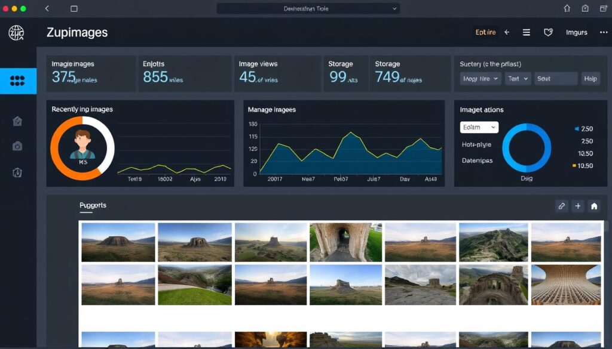Open the shield lock sidebar icon
The height and width of the screenshot is (349, 612).
17,172
